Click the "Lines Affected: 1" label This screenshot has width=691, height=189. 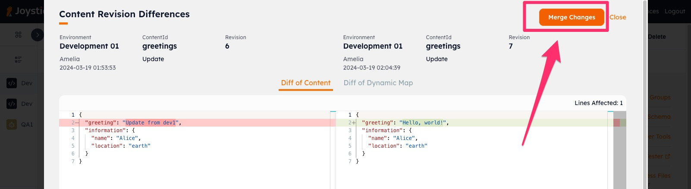(x=598, y=103)
